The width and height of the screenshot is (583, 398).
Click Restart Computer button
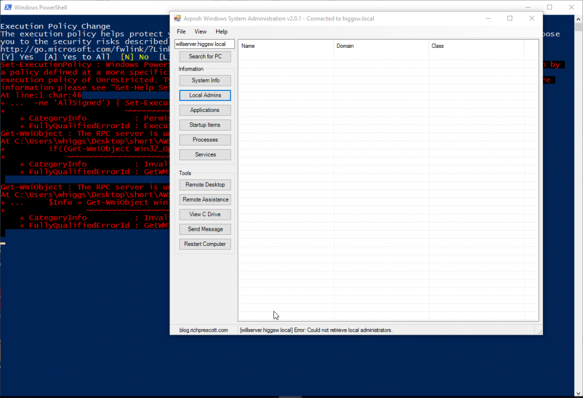coord(205,244)
